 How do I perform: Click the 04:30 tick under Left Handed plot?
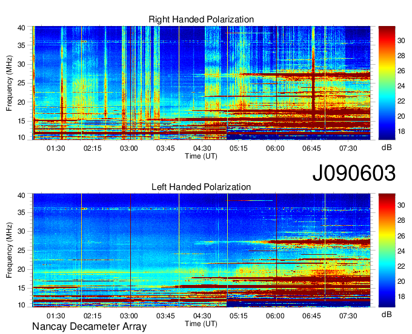pyautogui.click(x=202, y=316)
